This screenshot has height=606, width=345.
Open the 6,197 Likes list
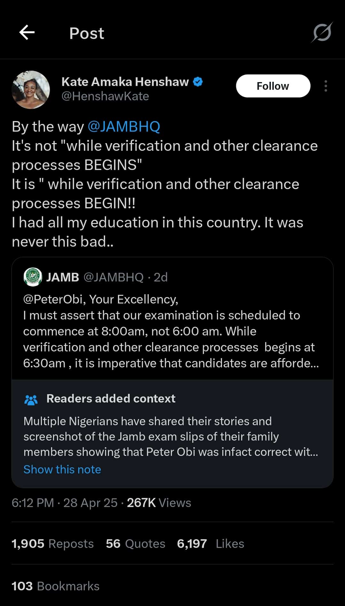click(211, 543)
